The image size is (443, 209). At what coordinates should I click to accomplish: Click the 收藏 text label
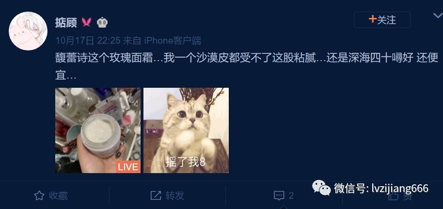58,195
